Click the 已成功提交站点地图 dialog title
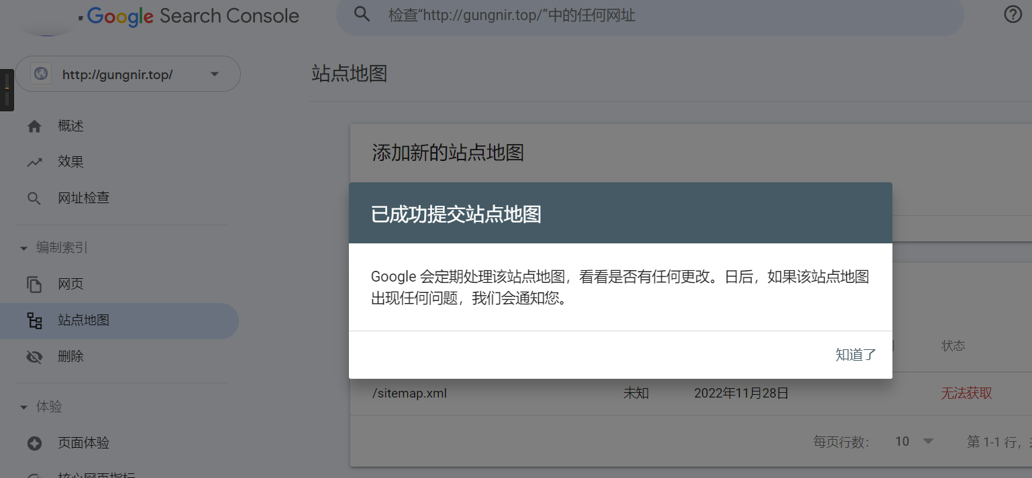The width and height of the screenshot is (1032, 478). coord(456,215)
